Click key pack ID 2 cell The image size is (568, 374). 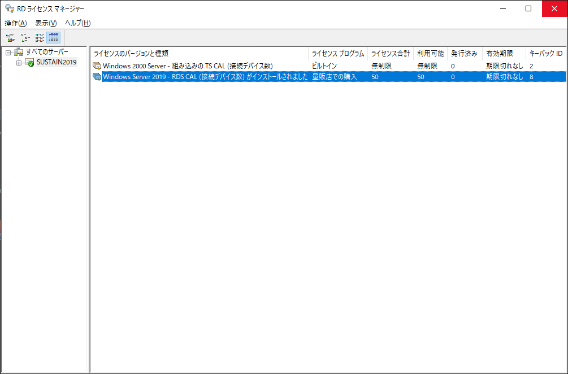[x=531, y=66]
